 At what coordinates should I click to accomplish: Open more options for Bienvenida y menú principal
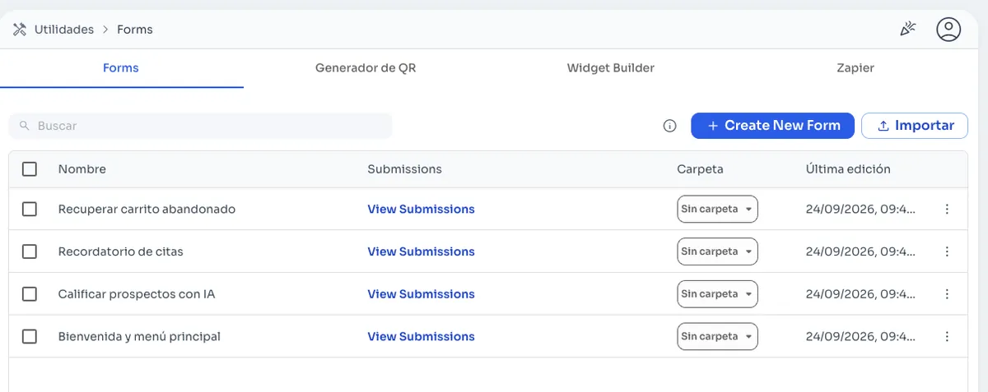coord(947,336)
